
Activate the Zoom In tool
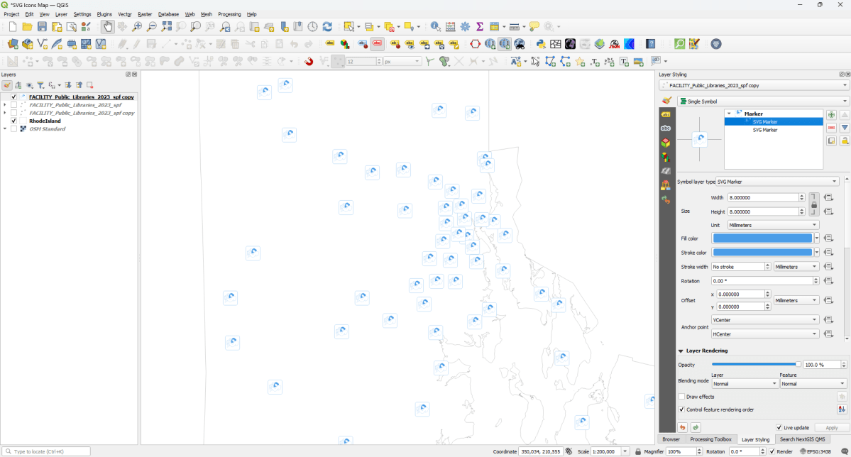136,26
